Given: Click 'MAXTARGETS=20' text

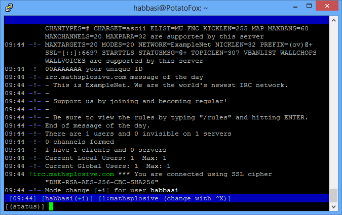Looking at the screenshot, I should [71, 45].
